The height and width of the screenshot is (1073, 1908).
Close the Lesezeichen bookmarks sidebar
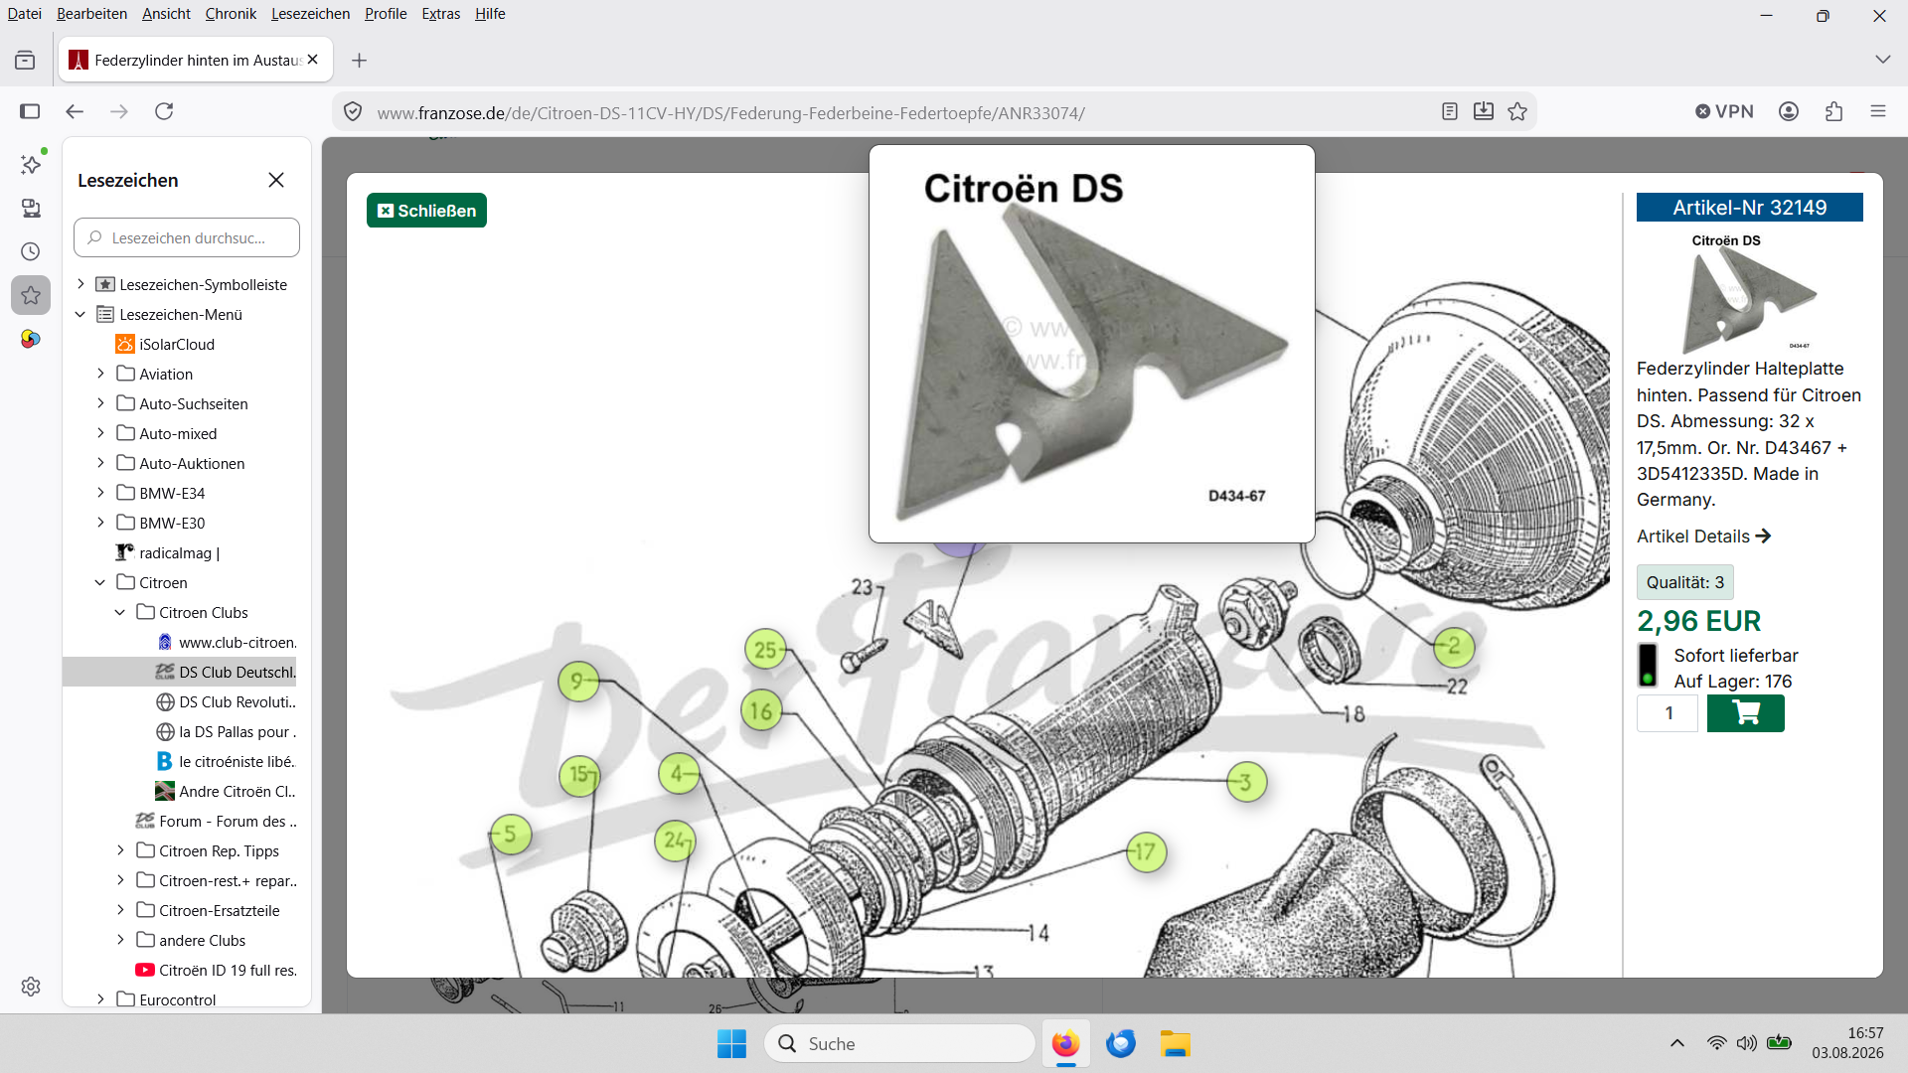[276, 180]
